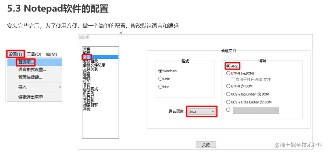Screen dimensions: 328x153
Task: Select 搜索引擎 in preferences list
Action: click(x=90, y=105)
